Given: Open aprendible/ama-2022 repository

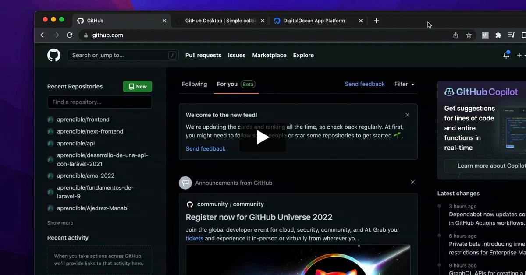Looking at the screenshot, I should [x=85, y=176].
